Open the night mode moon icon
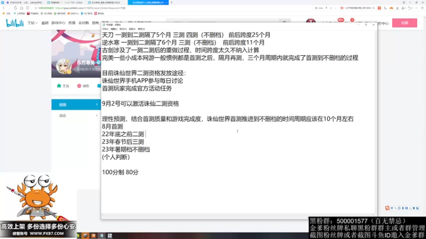Screen dimensions: 426x239 pyautogui.click(x=385, y=8)
